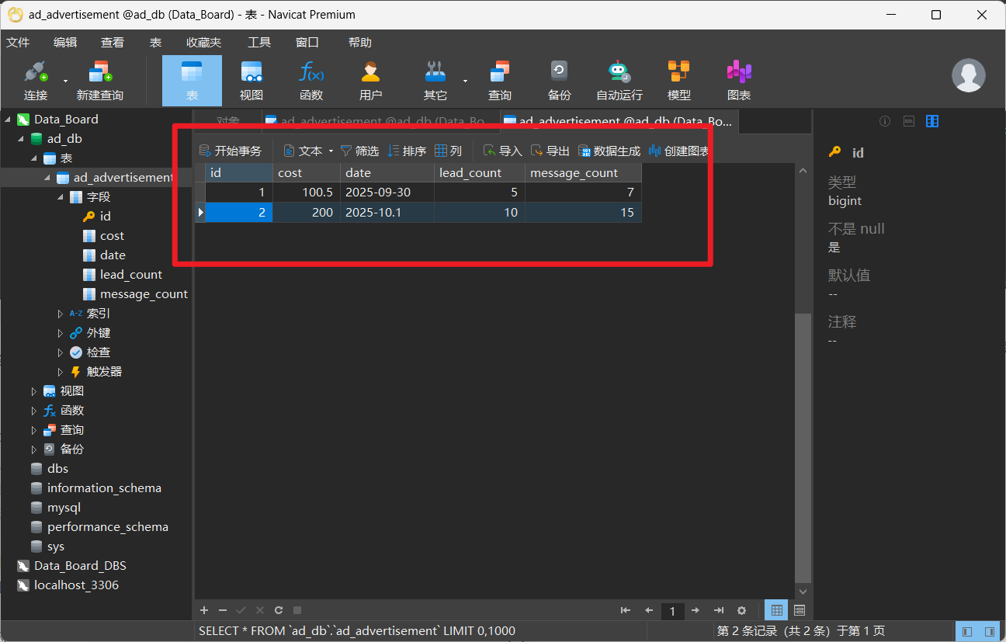The height and width of the screenshot is (642, 1006).
Task: Open the 连接 connection tool
Action: [36, 81]
